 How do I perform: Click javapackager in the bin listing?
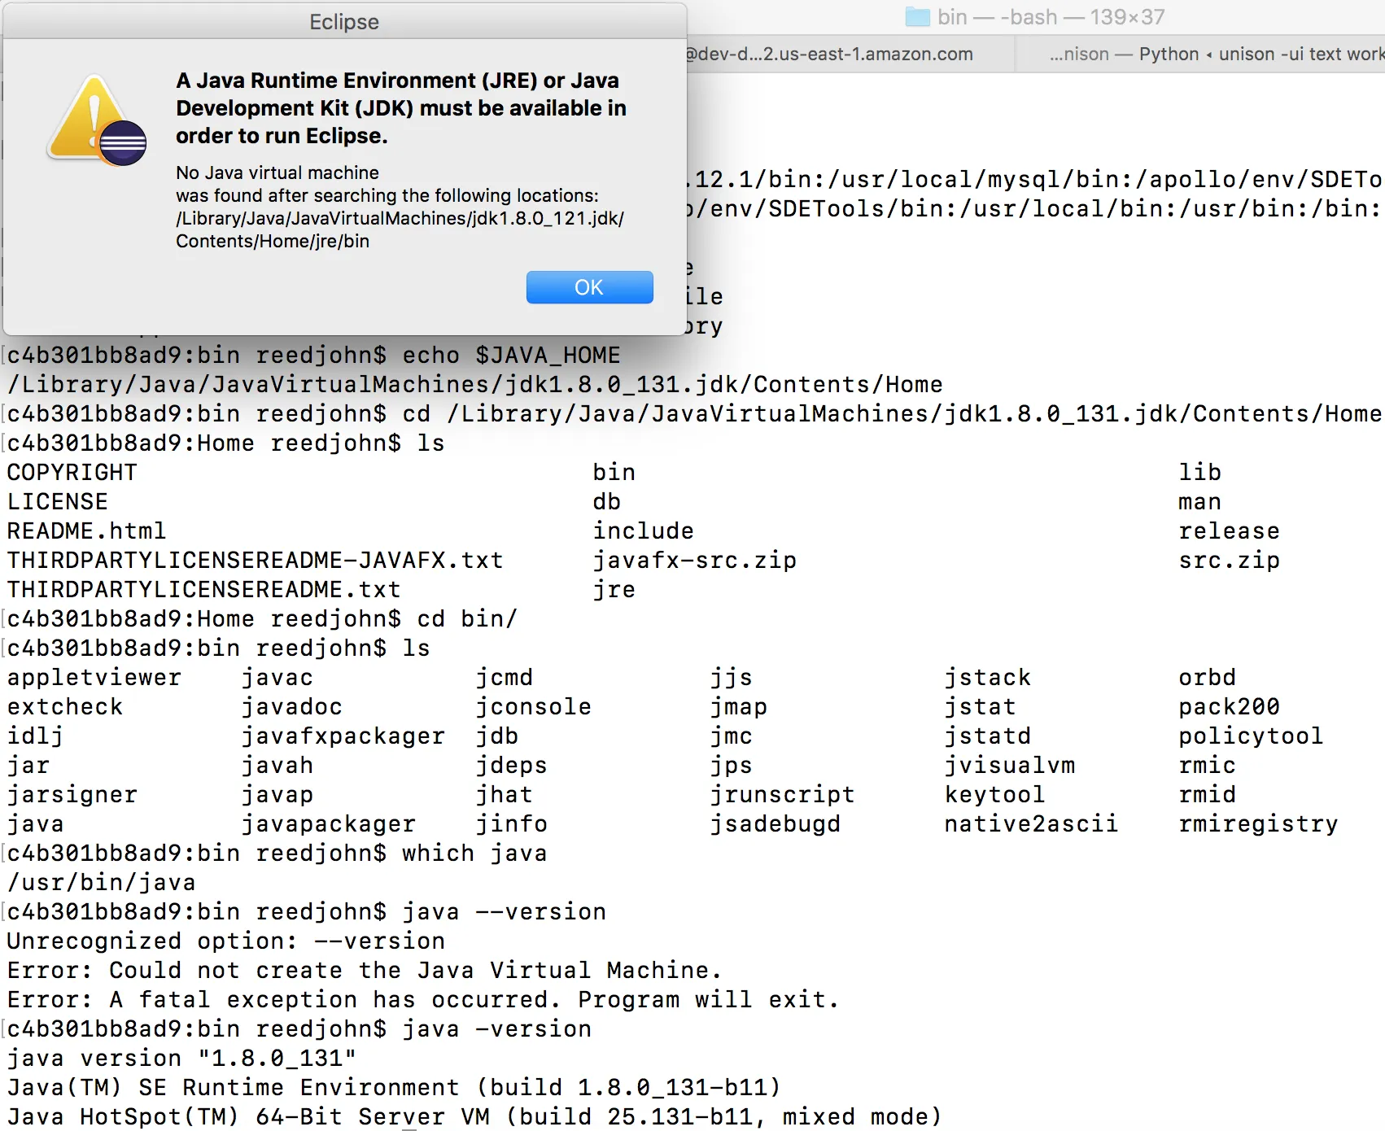329,824
